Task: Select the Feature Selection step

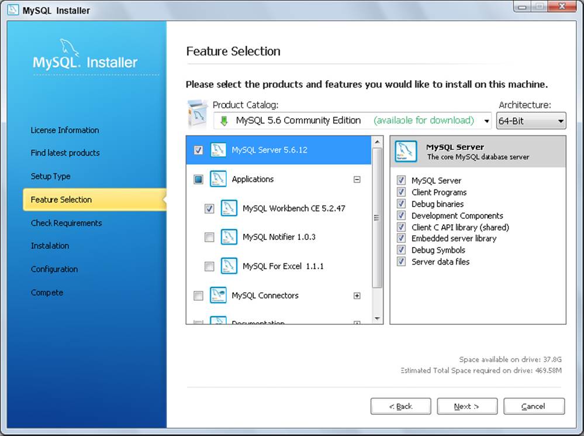Action: [94, 200]
